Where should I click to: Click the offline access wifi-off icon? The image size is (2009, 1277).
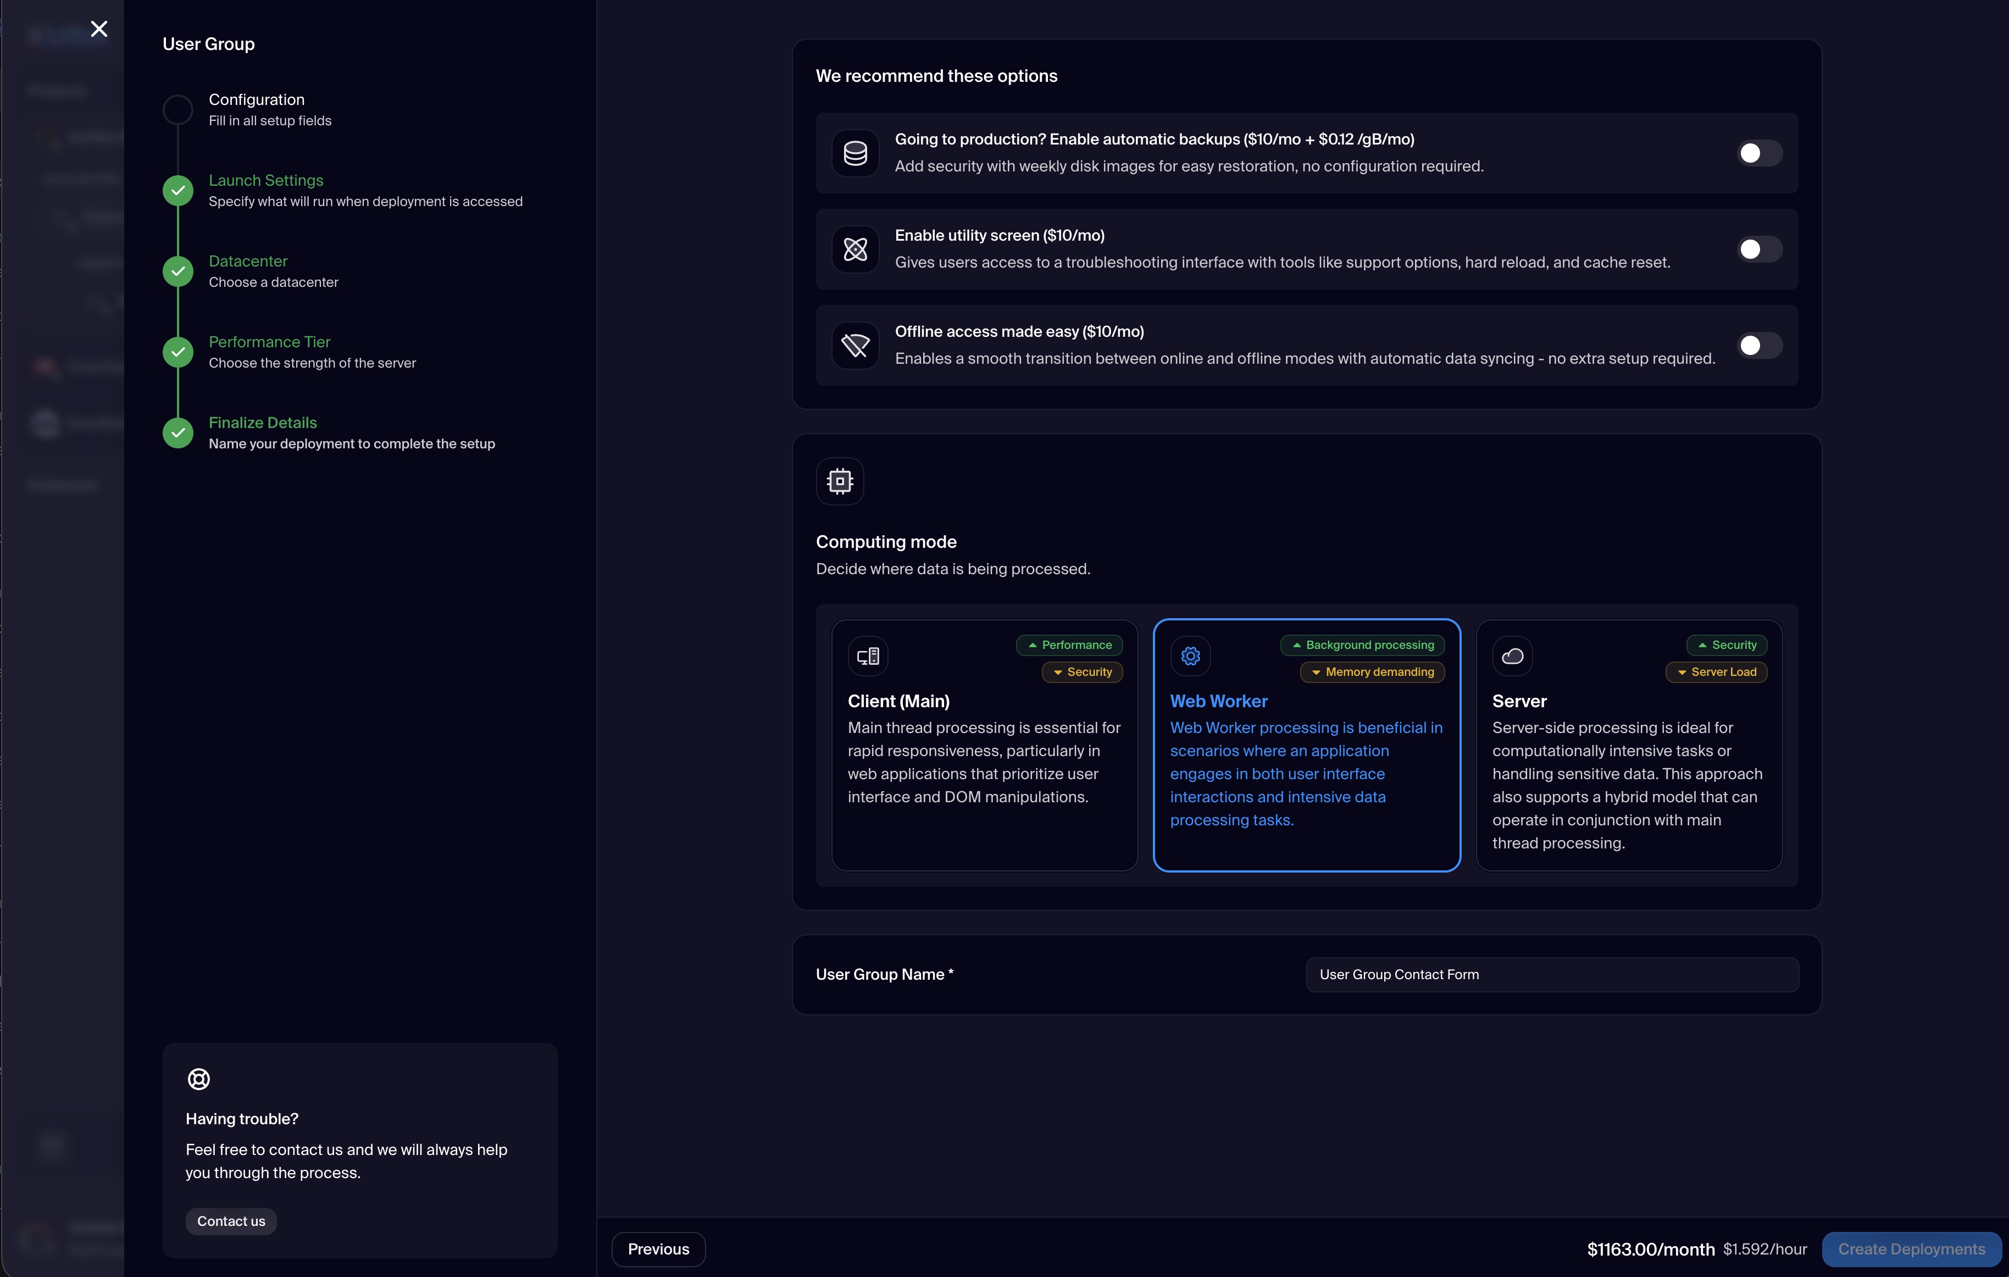[x=855, y=345]
